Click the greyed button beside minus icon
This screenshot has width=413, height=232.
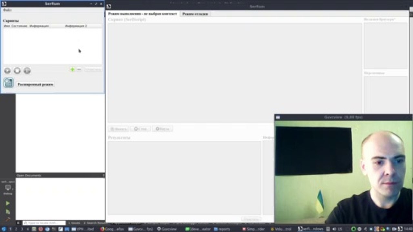tap(93, 70)
